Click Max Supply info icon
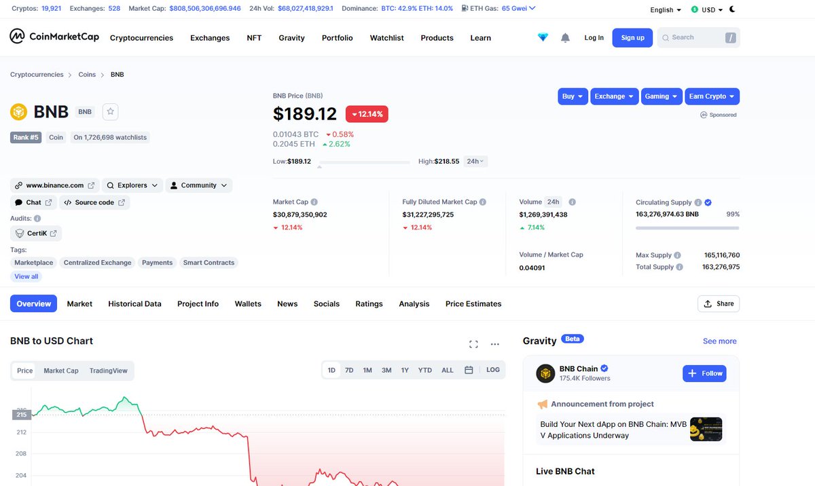This screenshot has height=486, width=815. pyautogui.click(x=677, y=255)
